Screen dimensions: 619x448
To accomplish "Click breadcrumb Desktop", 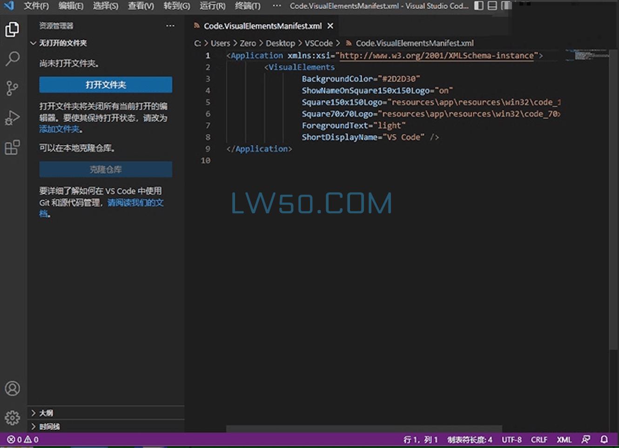I will click(280, 43).
